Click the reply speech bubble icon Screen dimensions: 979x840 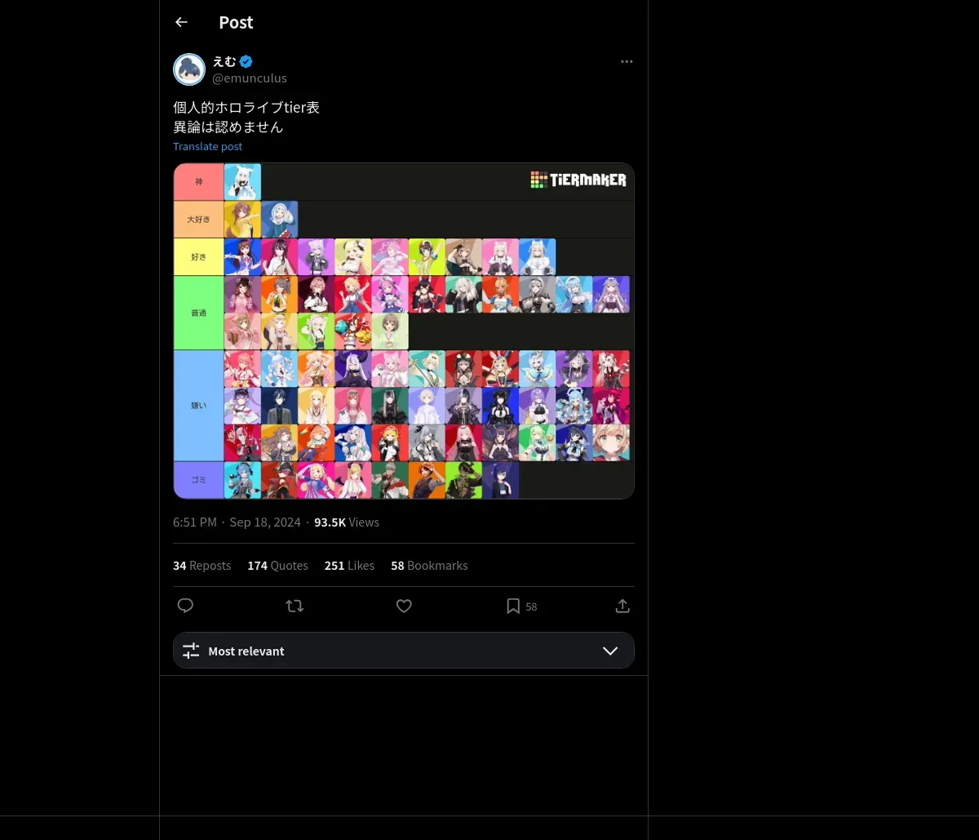pos(185,606)
